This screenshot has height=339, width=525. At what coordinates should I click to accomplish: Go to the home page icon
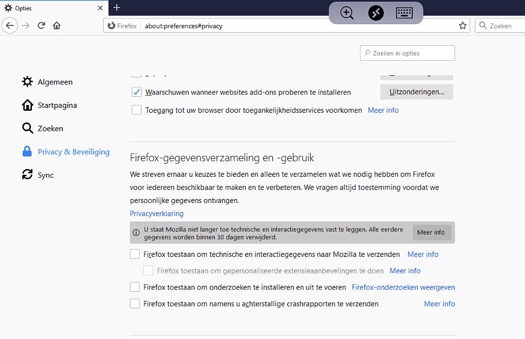click(57, 25)
